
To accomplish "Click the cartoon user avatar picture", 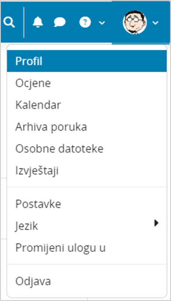I will tap(135, 22).
